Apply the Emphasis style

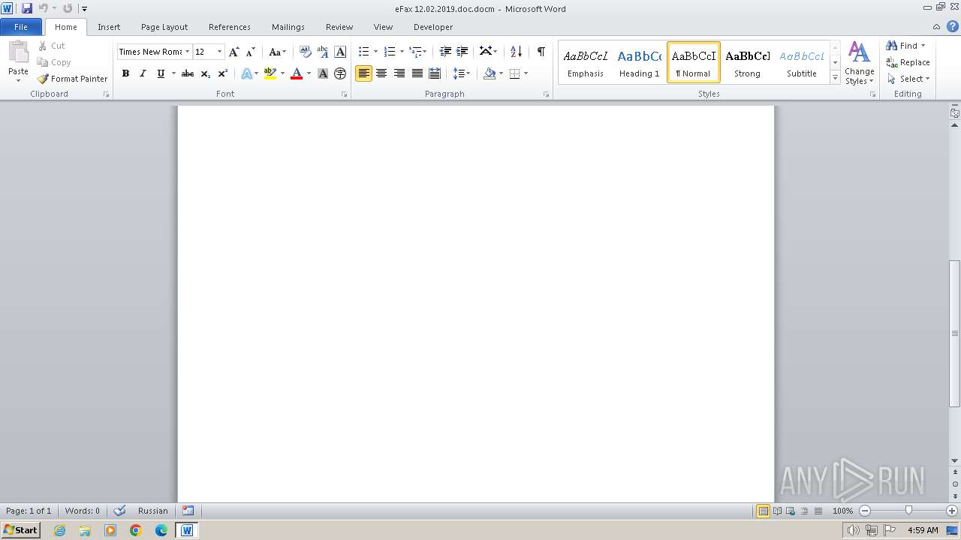pyautogui.click(x=586, y=62)
